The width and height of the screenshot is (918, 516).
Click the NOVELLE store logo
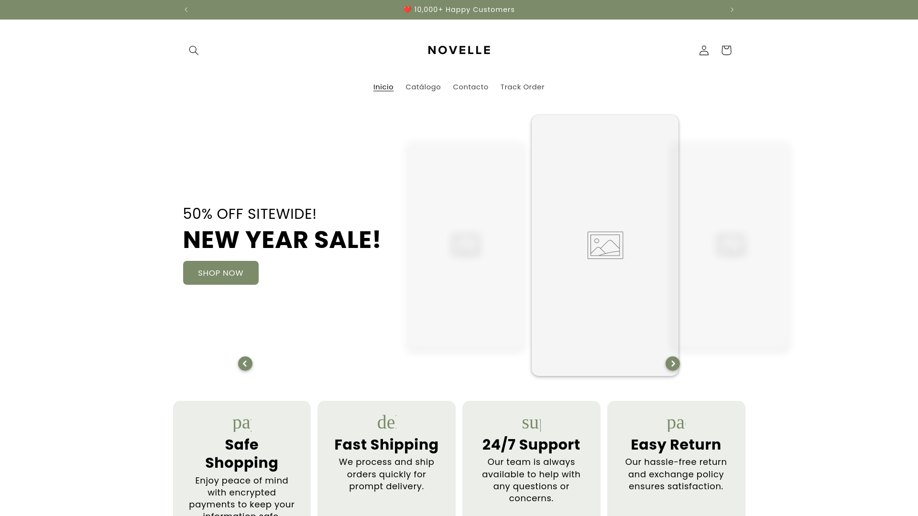459,50
